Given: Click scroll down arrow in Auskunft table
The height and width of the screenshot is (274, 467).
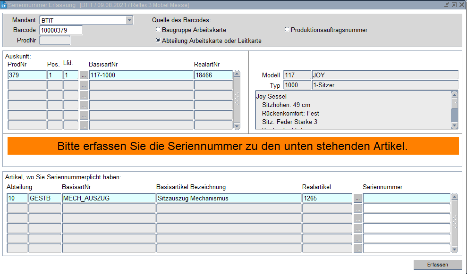Looking at the screenshot, I should [237, 126].
